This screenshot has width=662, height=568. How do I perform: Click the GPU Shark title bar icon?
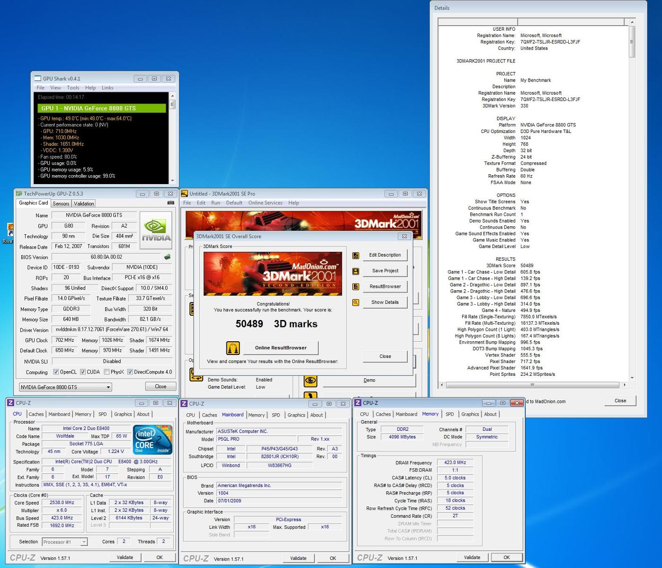tap(38, 79)
